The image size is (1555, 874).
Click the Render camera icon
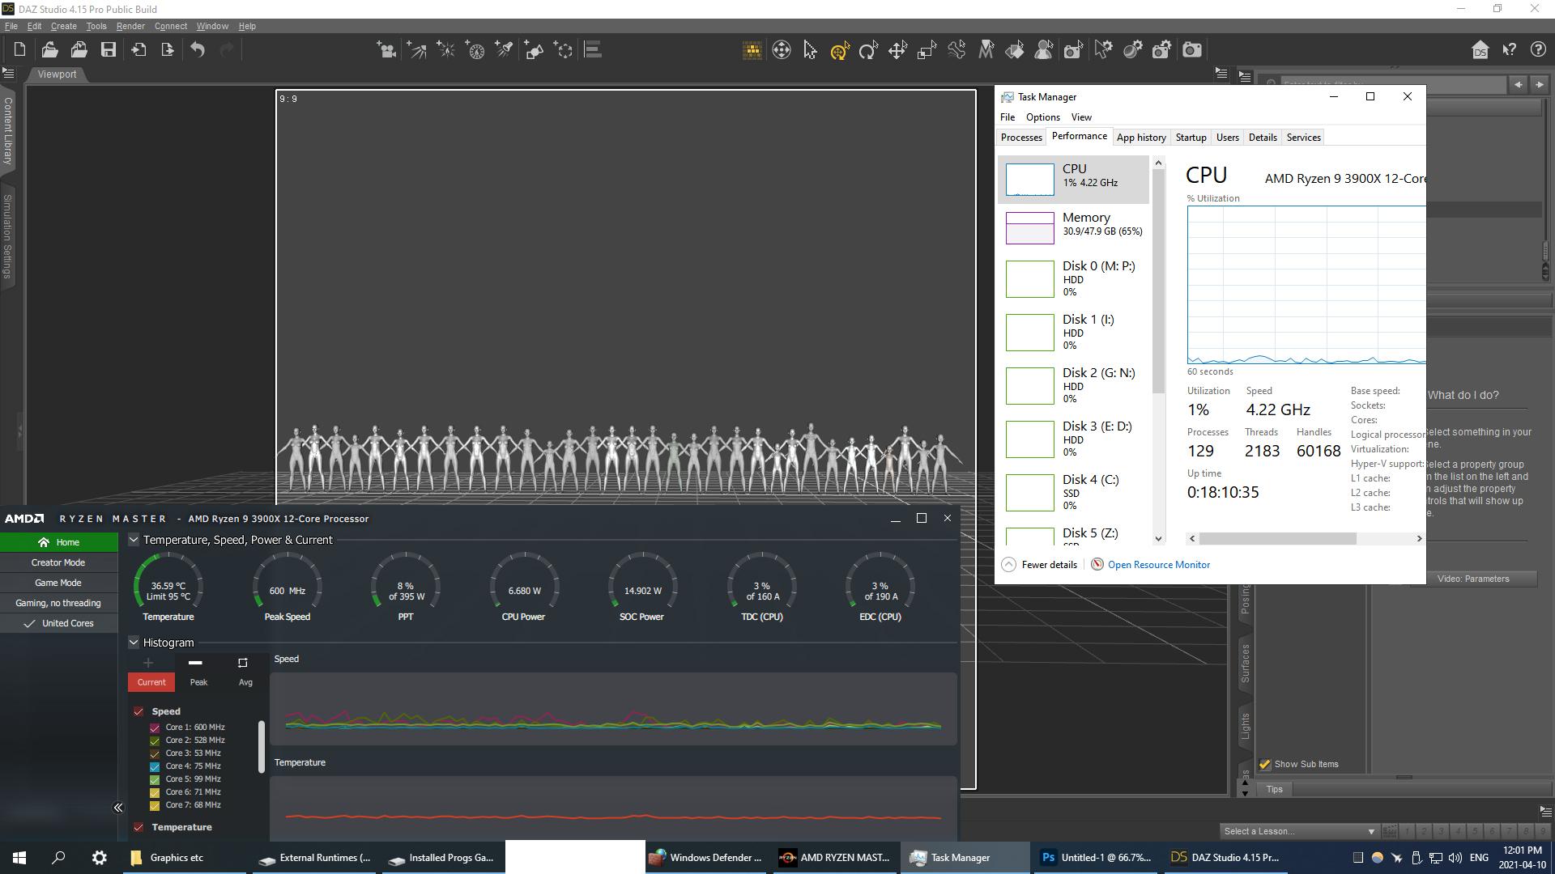pyautogui.click(x=1191, y=50)
